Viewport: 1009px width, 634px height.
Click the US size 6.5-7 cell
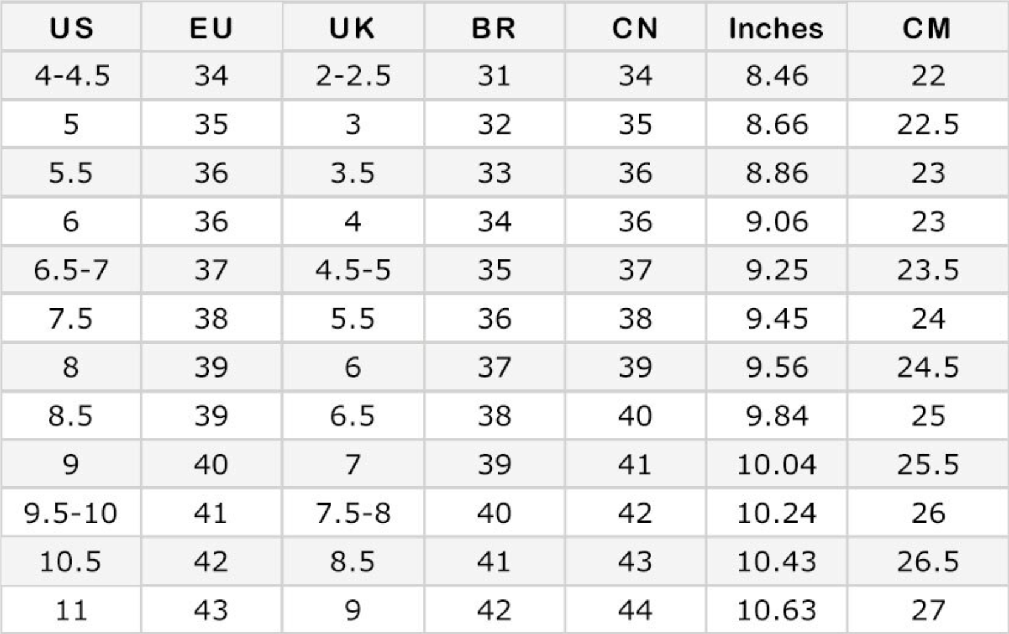click(x=71, y=270)
